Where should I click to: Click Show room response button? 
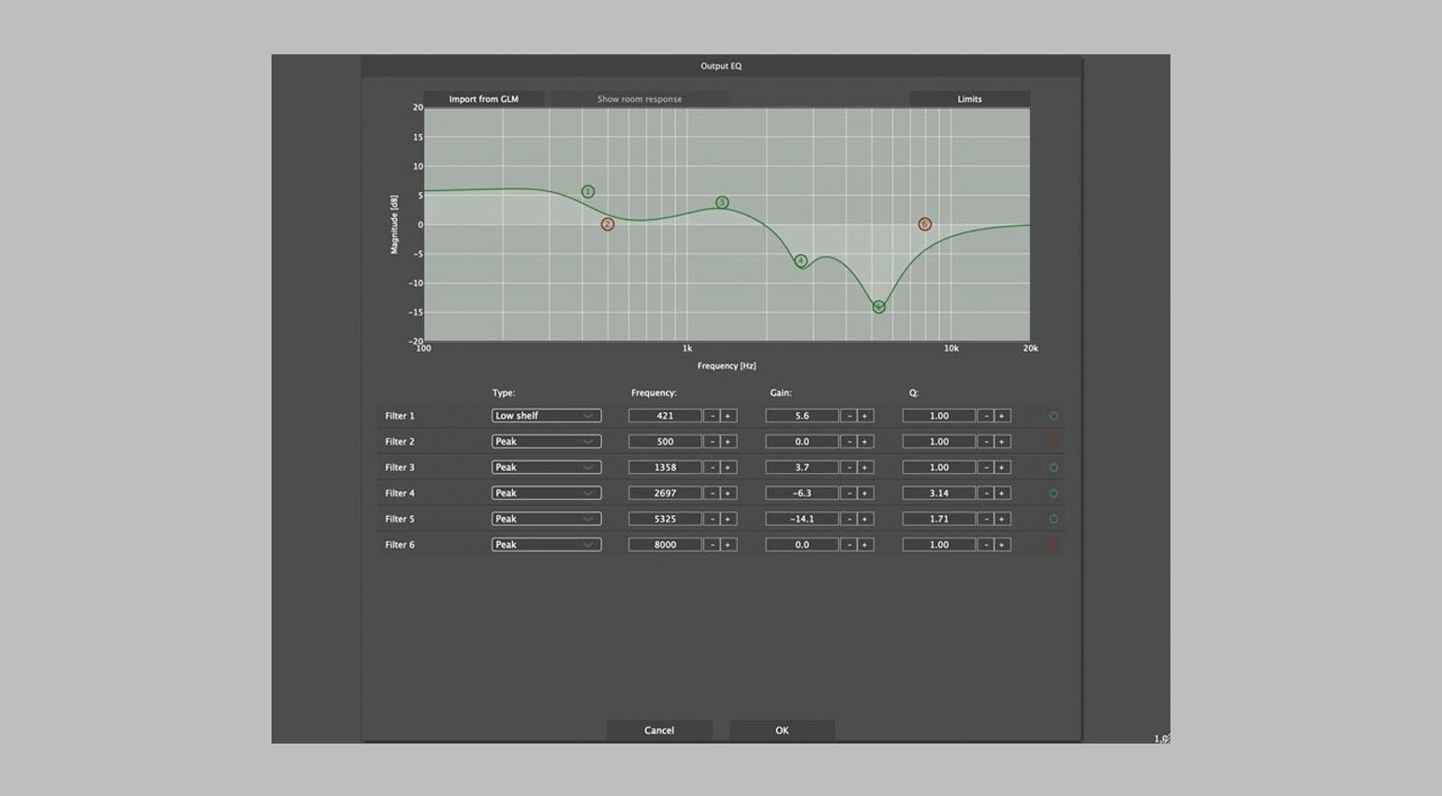[640, 98]
